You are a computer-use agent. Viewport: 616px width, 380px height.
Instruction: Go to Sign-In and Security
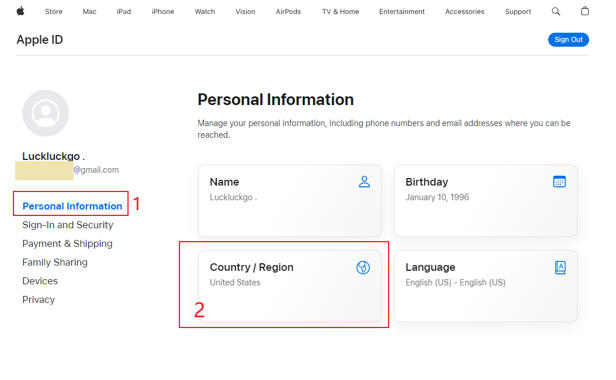(x=68, y=225)
